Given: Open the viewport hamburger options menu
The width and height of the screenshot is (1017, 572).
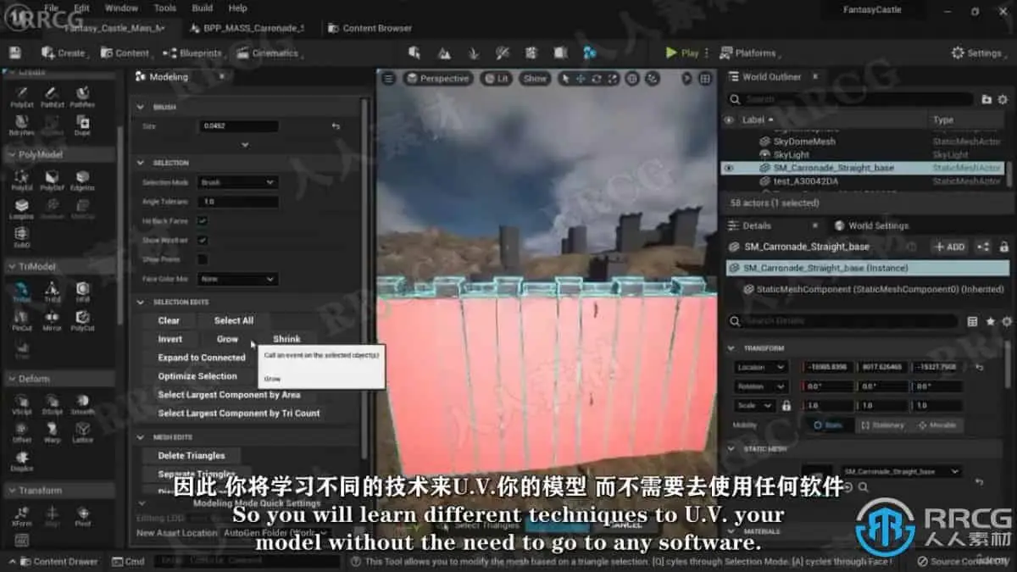Looking at the screenshot, I should click(x=388, y=79).
